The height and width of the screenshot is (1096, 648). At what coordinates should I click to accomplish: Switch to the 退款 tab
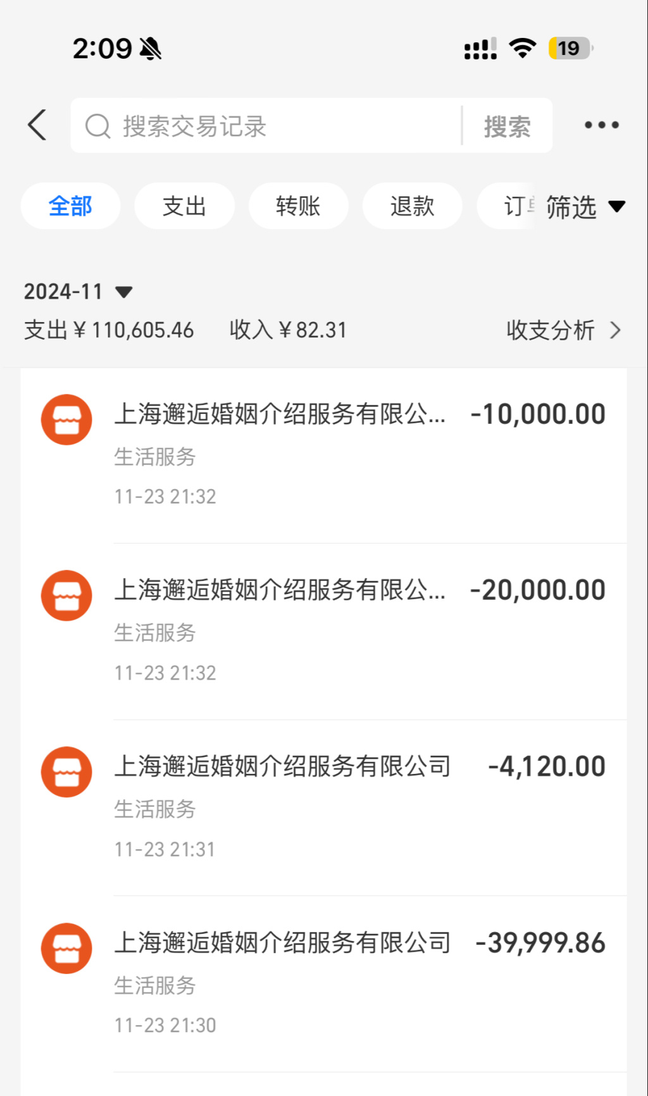pos(412,206)
